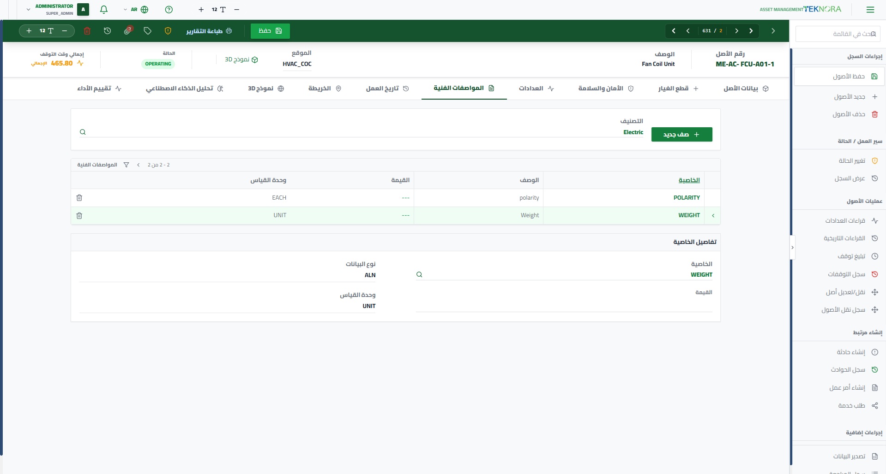The height and width of the screenshot is (474, 886).
Task: Click حفظ الأصول in sidebar
Action: click(839, 77)
